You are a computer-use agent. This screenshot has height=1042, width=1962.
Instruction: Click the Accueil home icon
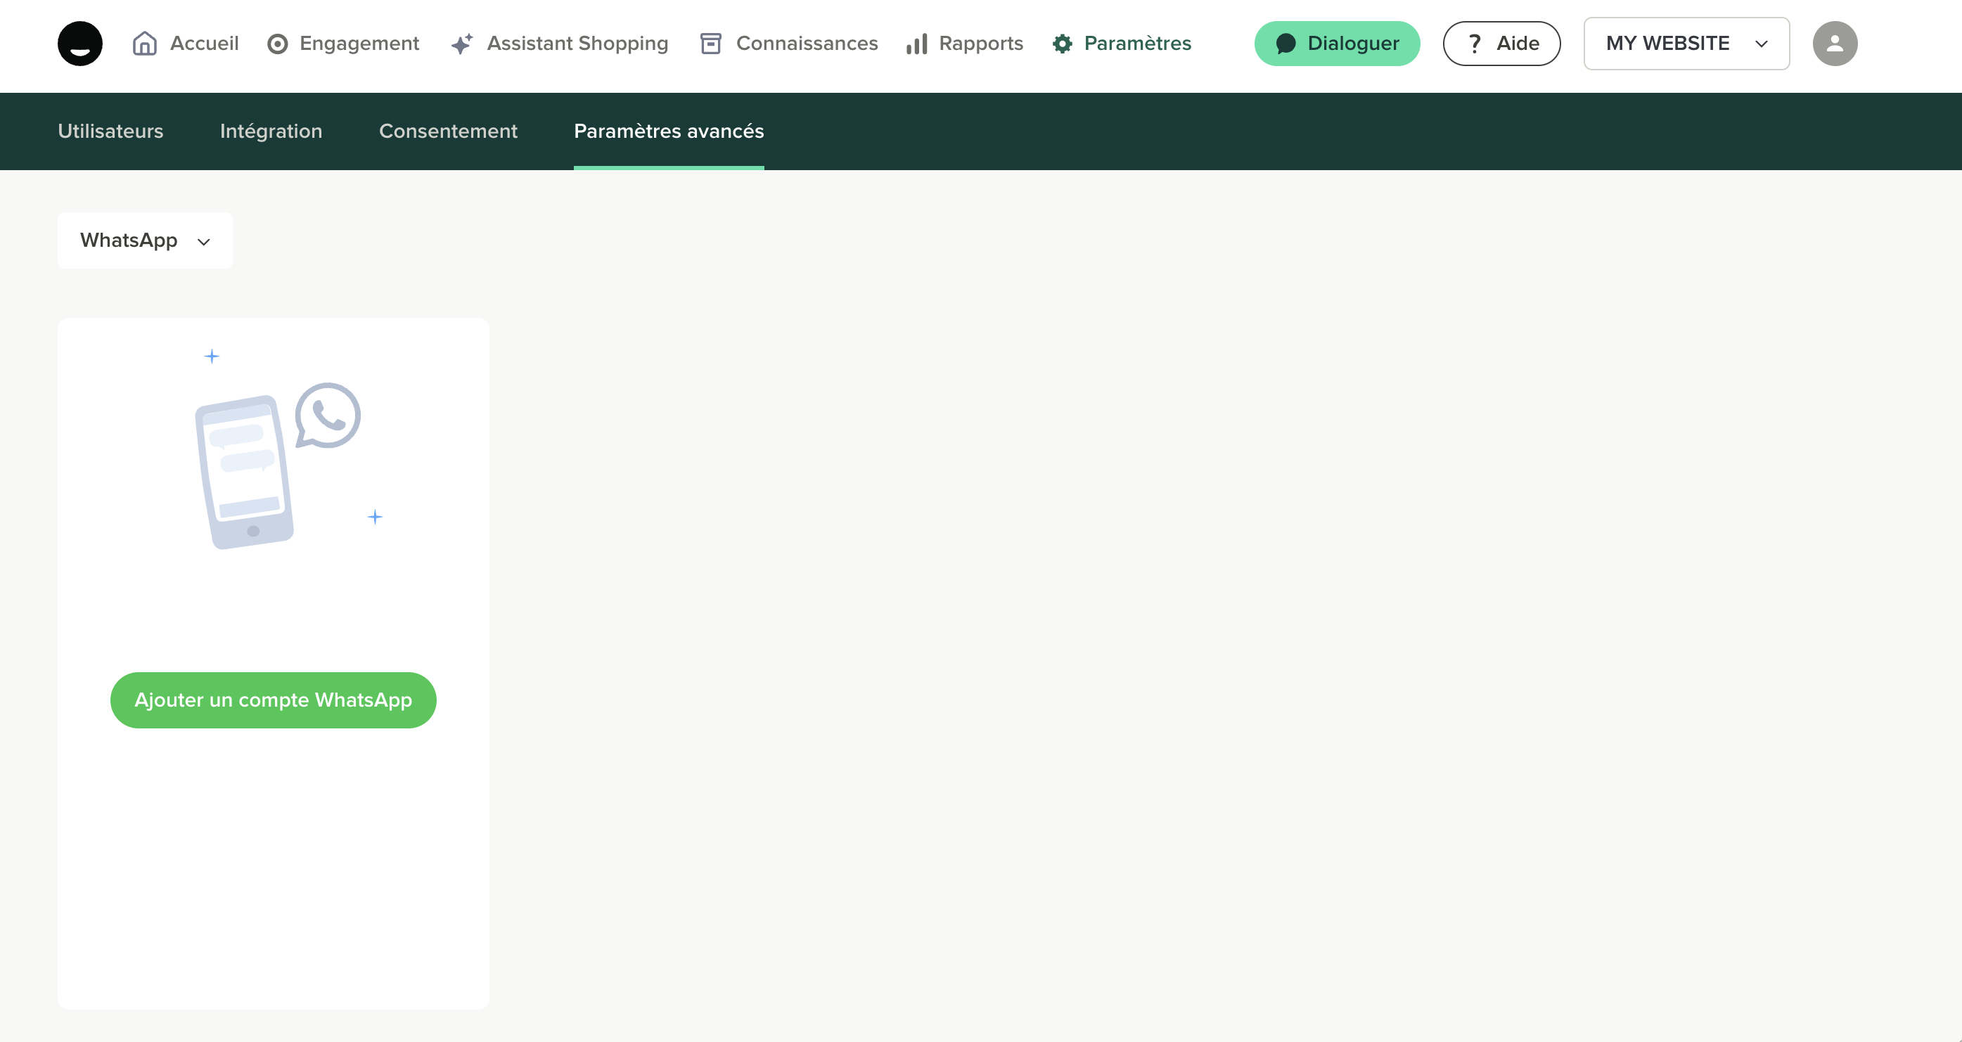[x=144, y=44]
